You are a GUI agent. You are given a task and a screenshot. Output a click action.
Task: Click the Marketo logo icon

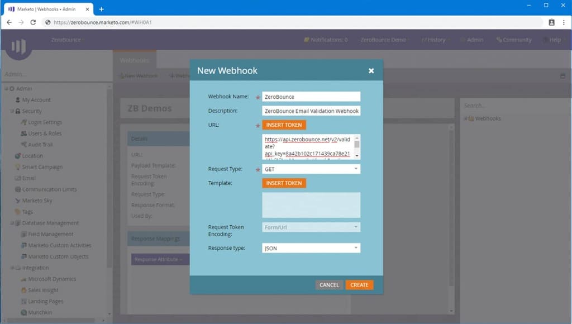[x=18, y=46]
